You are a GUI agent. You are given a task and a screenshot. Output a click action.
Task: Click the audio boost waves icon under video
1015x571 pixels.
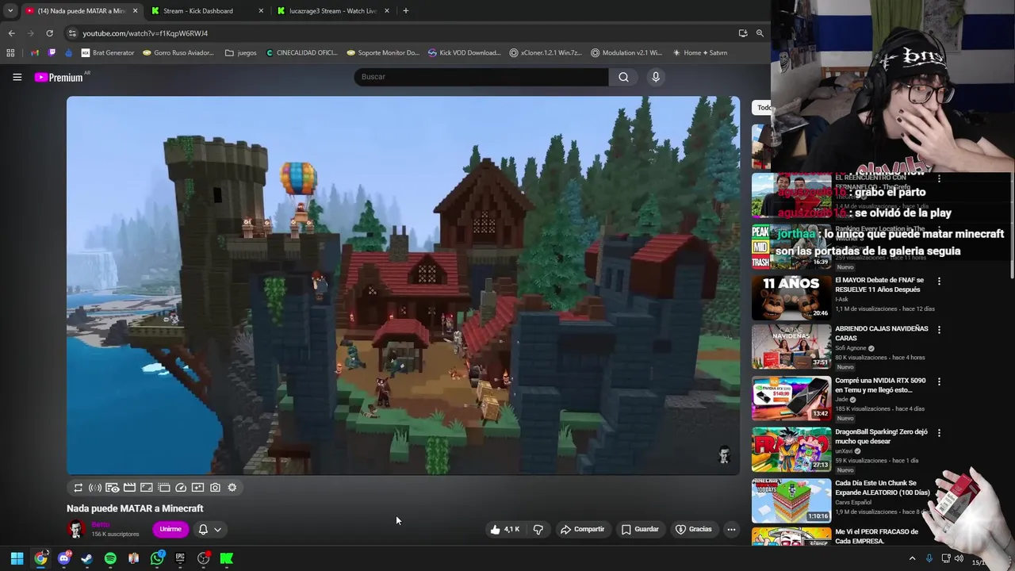pos(95,488)
